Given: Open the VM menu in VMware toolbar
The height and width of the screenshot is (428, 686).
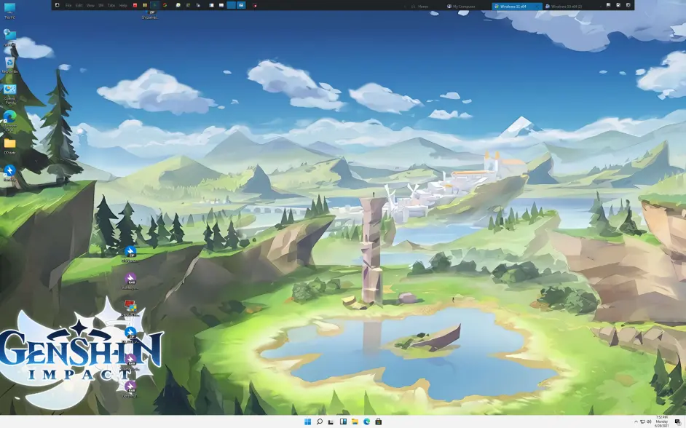Looking at the screenshot, I should click(101, 5).
